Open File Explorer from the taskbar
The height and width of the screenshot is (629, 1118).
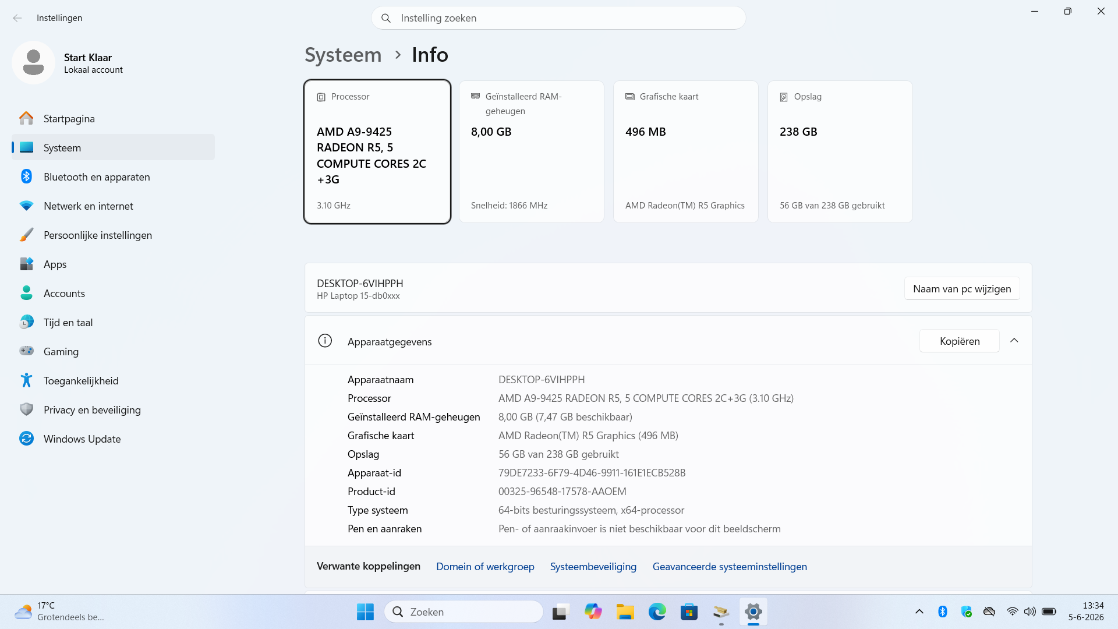625,612
